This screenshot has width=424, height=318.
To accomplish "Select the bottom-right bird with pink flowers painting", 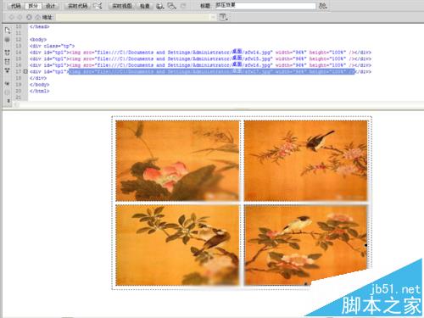I will (x=306, y=245).
